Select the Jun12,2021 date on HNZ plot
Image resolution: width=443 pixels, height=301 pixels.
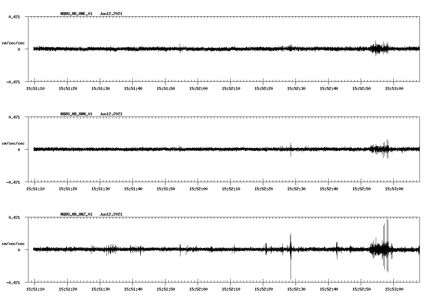pos(111,214)
